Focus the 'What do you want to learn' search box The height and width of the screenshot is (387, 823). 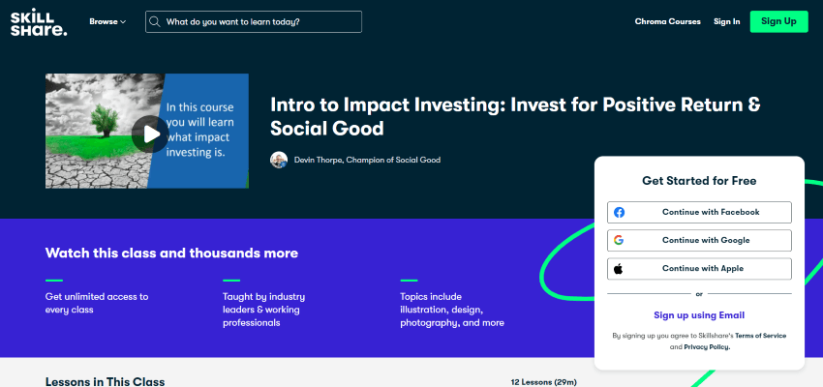point(254,22)
